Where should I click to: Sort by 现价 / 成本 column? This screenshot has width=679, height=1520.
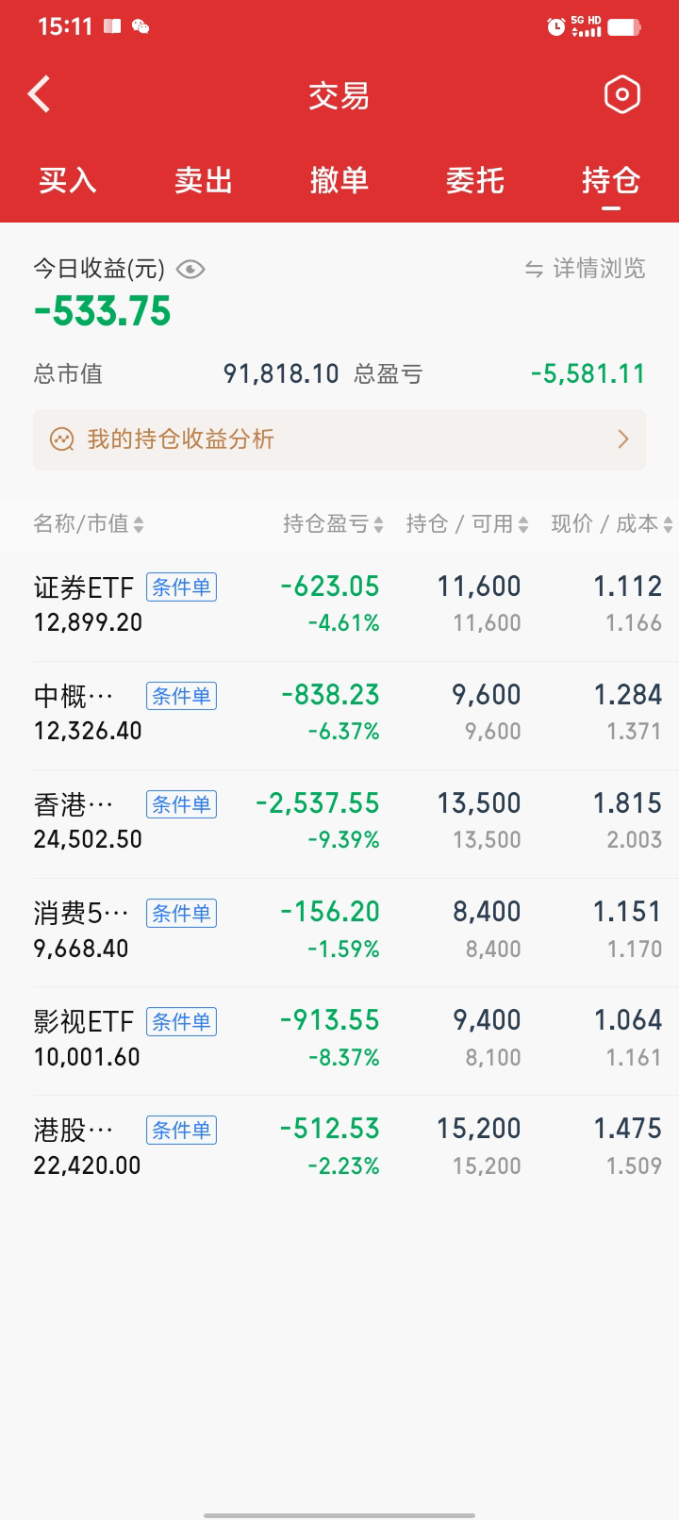point(611,524)
